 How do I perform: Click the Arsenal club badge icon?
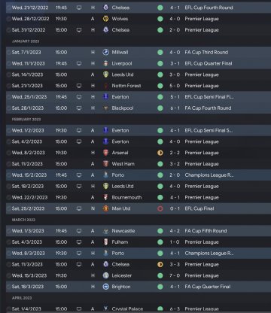click(x=106, y=153)
